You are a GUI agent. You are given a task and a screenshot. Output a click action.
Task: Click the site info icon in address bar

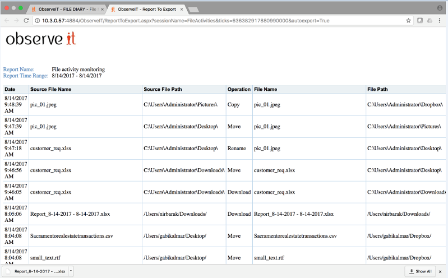click(38, 20)
